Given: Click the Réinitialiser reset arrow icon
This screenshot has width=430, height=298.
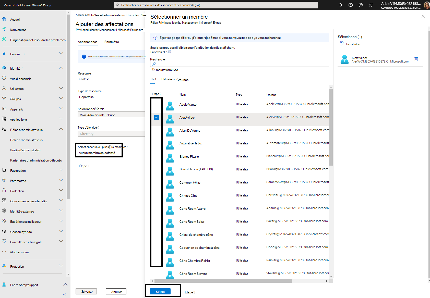Looking at the screenshot, I should point(342,44).
